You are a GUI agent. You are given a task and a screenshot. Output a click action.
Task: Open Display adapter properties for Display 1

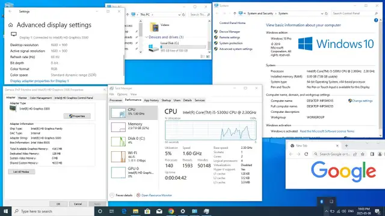(40, 81)
